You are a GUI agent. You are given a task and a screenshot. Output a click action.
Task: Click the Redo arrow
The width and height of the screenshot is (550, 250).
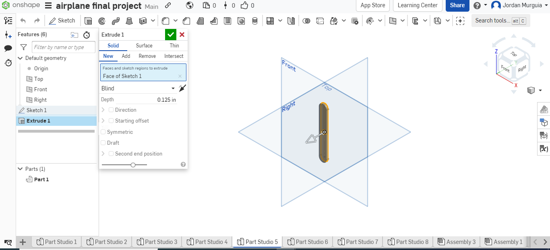[37, 20]
